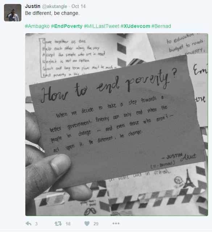This screenshot has width=212, height=233.
Task: Open the more options ellipsis menu
Action: click(116, 223)
